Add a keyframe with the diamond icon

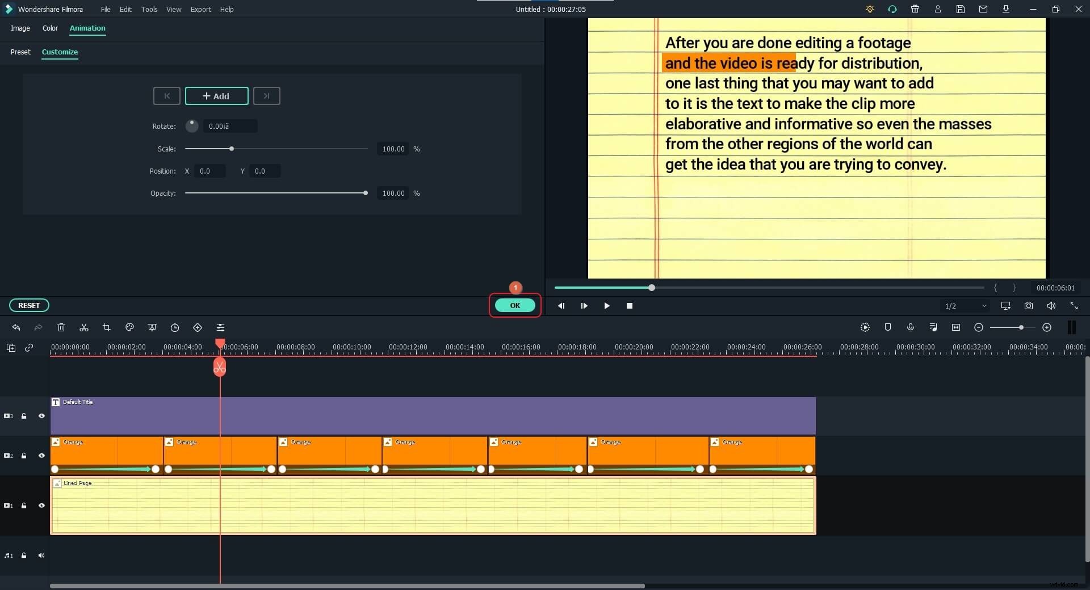pyautogui.click(x=198, y=327)
